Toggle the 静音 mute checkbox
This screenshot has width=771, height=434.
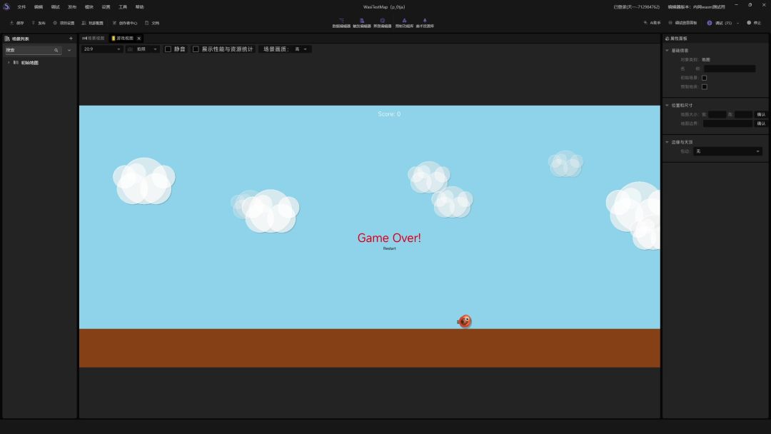point(168,49)
